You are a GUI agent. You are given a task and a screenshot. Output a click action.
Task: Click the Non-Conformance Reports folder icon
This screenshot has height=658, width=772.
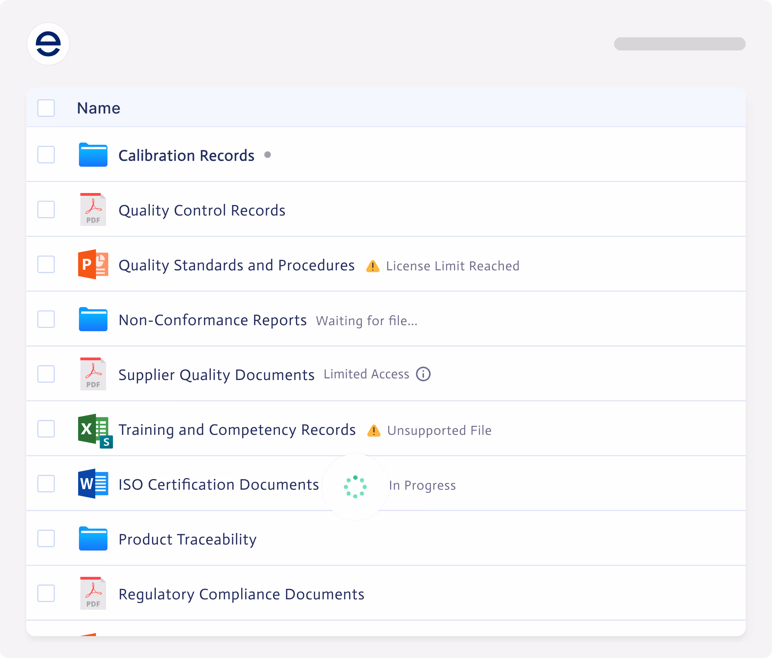click(x=93, y=319)
